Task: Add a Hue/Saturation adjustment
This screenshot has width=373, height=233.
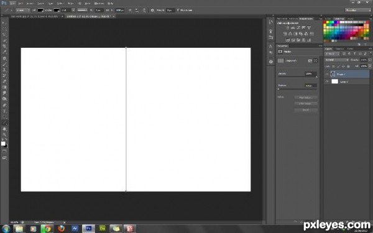Action: [x=285, y=34]
